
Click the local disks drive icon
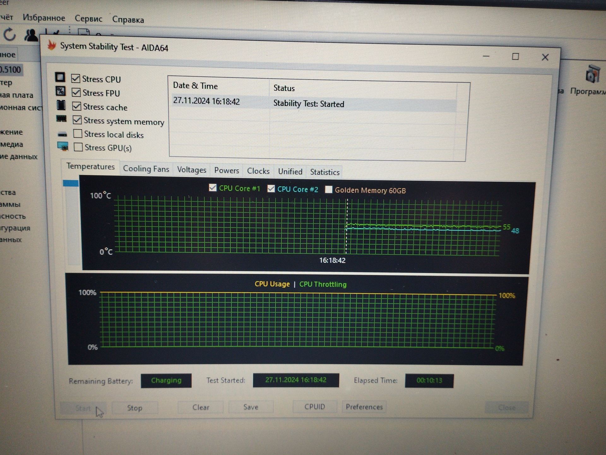coord(62,134)
